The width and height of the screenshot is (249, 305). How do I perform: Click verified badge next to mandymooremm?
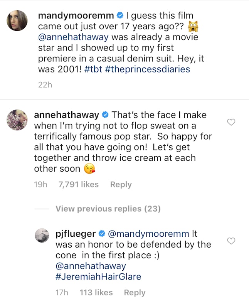tap(120, 16)
